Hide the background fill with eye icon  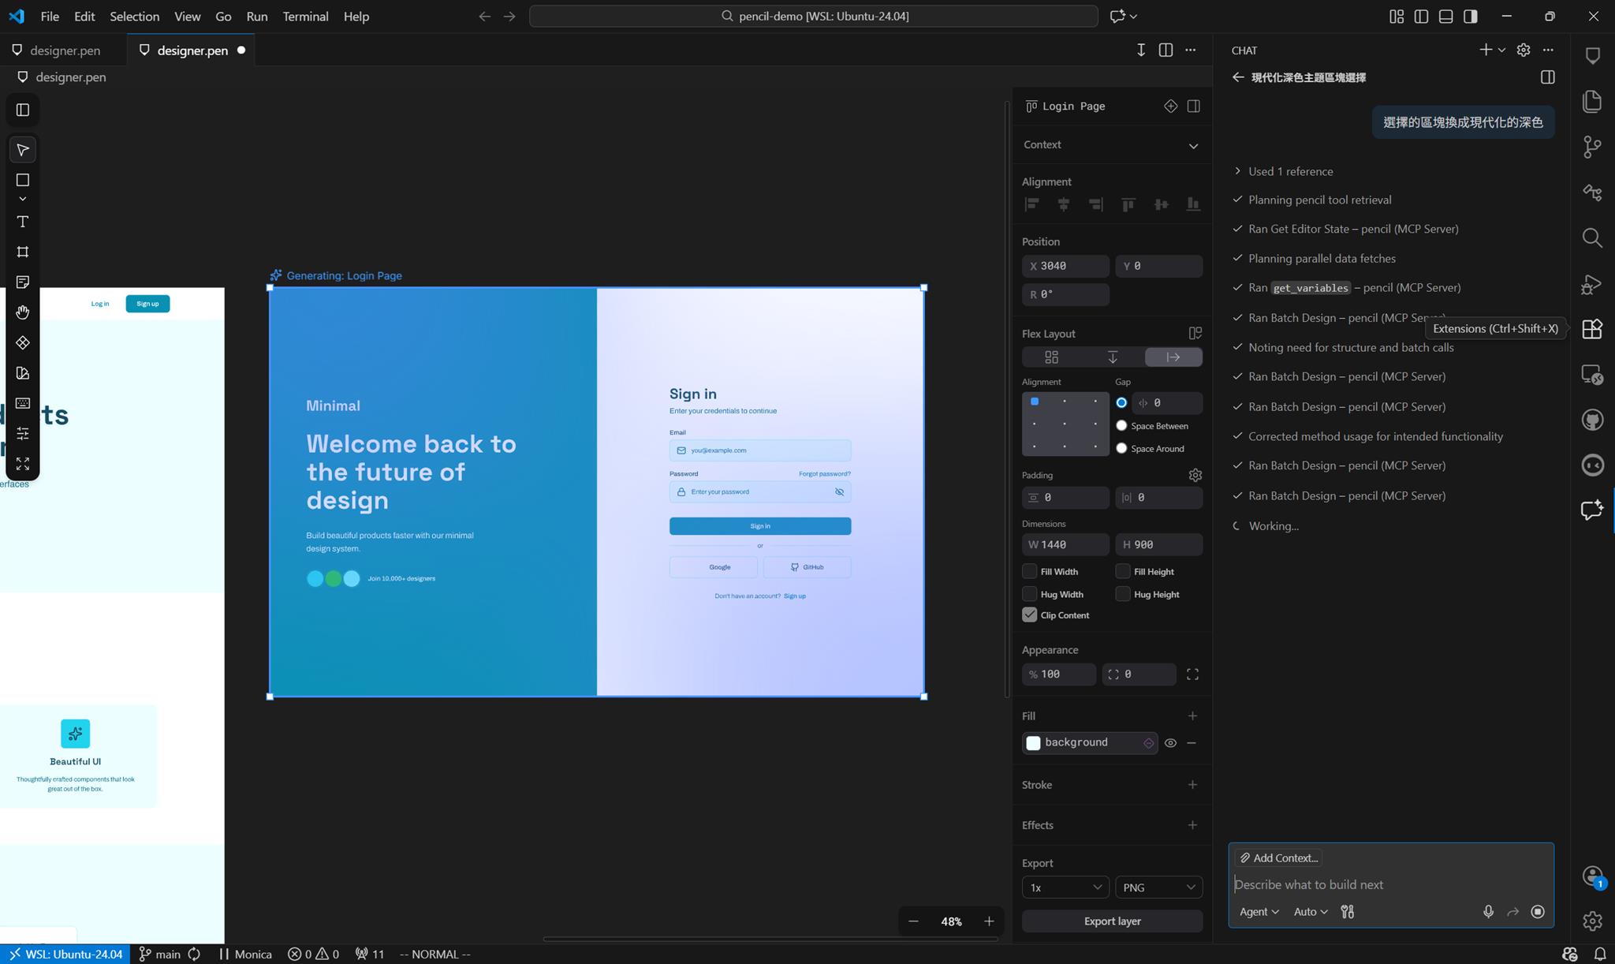[1170, 743]
